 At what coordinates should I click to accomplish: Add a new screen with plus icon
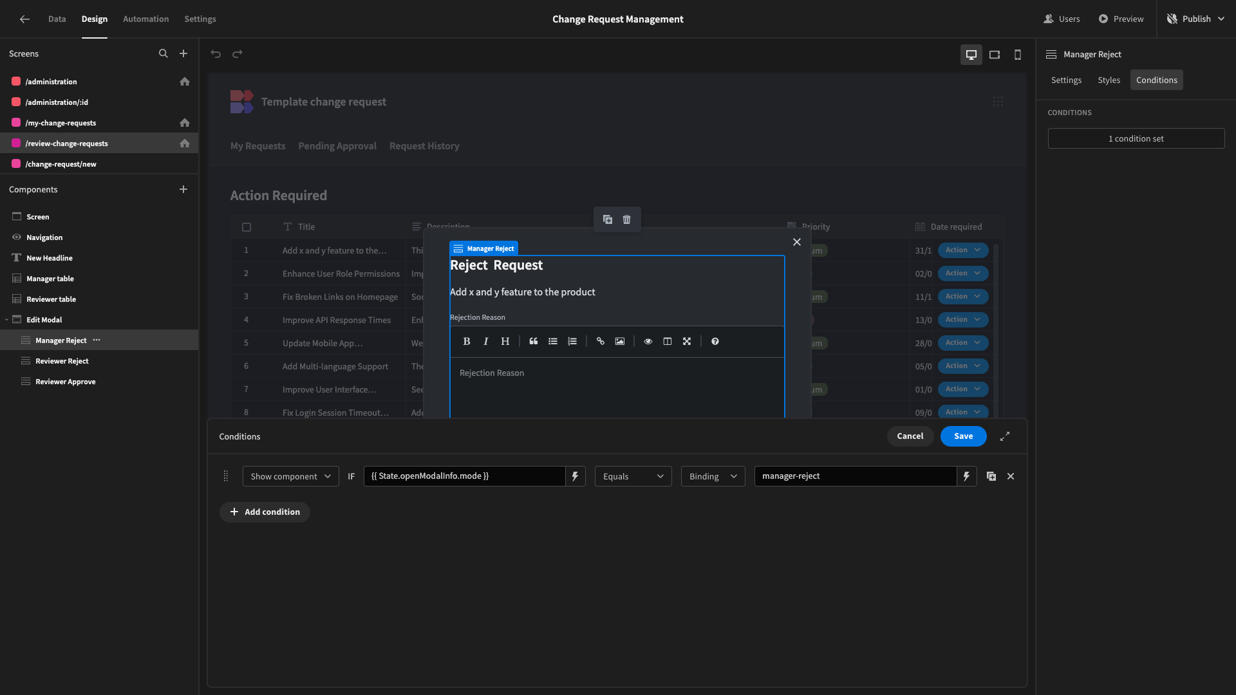183,54
